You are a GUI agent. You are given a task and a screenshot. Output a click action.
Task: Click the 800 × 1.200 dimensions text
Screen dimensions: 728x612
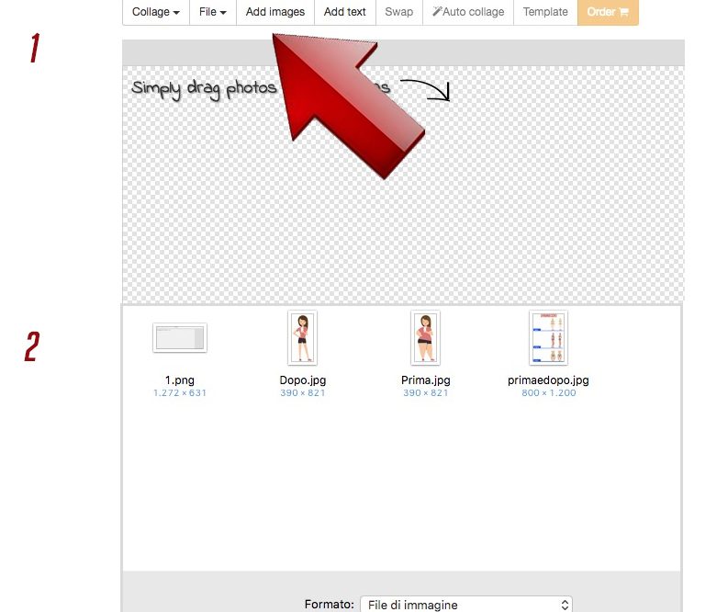coord(548,393)
